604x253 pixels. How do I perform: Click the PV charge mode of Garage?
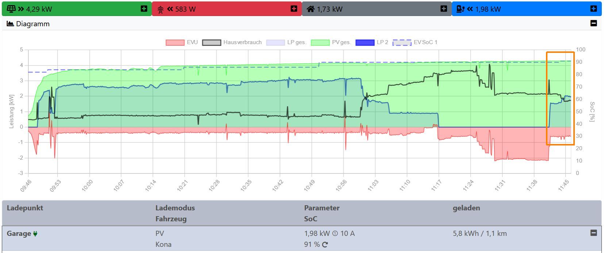(159, 233)
